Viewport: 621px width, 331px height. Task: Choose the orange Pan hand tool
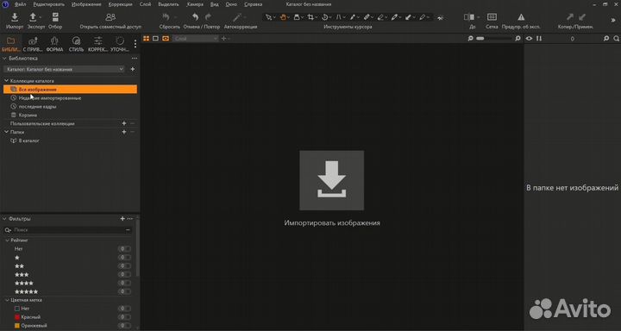[x=283, y=17]
